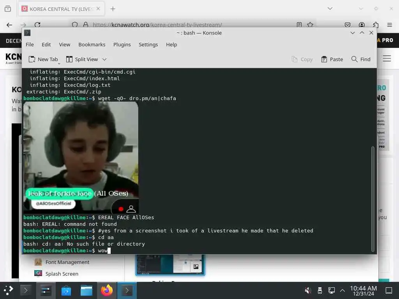399x299 pixels.
Task: Open System Settings from taskbar
Action: point(46,290)
